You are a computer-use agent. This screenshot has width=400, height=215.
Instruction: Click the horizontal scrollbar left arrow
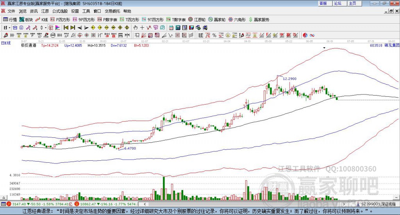point(145,204)
